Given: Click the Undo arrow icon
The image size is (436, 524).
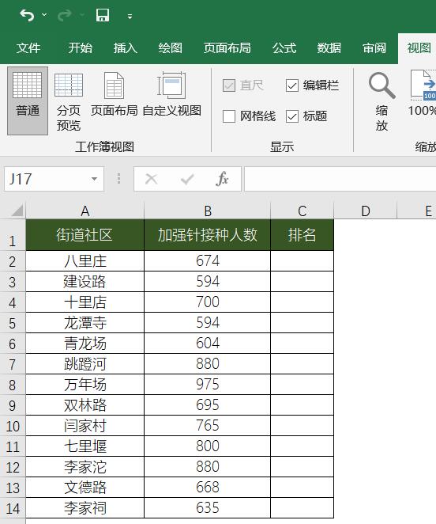Looking at the screenshot, I should point(27,15).
